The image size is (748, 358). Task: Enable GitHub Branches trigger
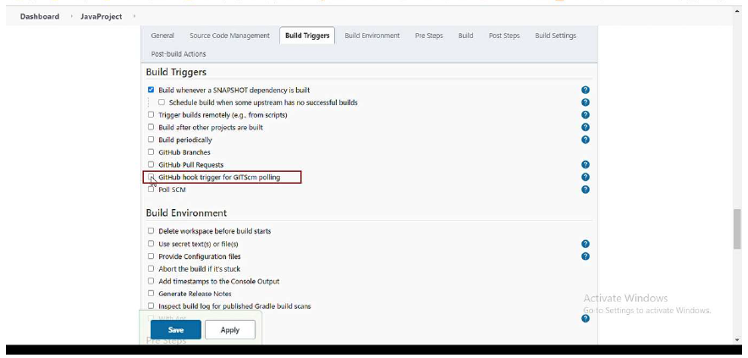(151, 151)
